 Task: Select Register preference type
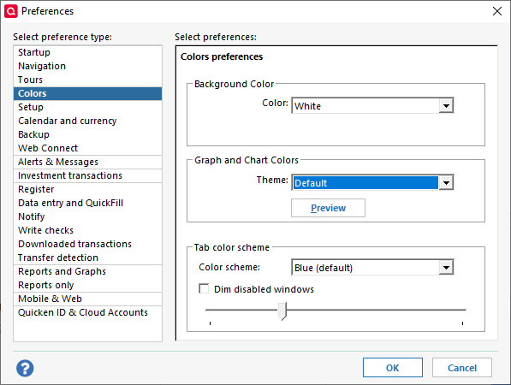point(87,189)
